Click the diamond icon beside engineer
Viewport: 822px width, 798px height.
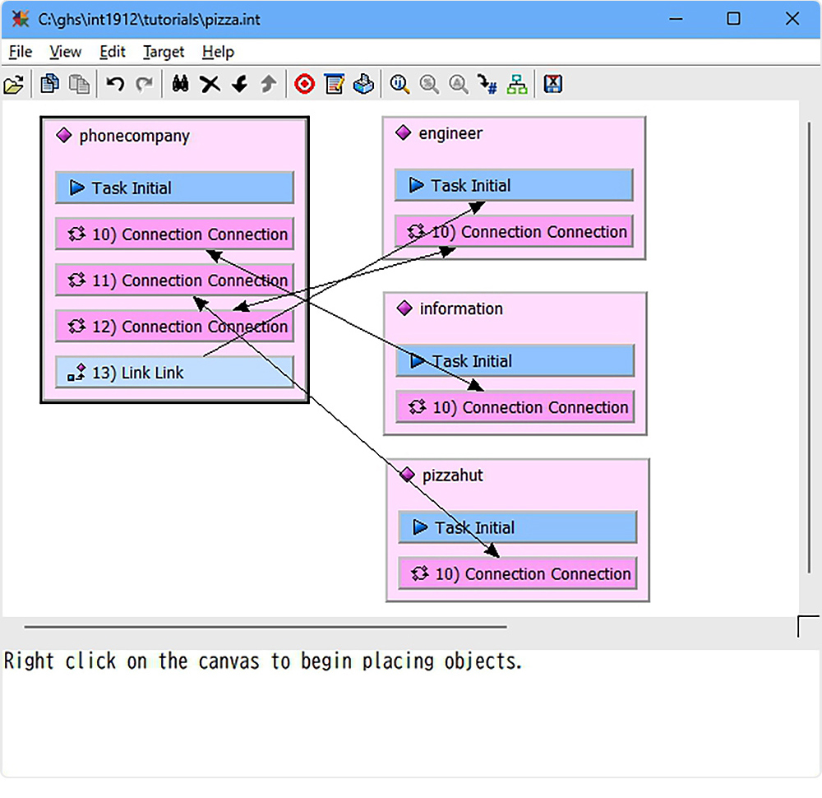pos(403,132)
